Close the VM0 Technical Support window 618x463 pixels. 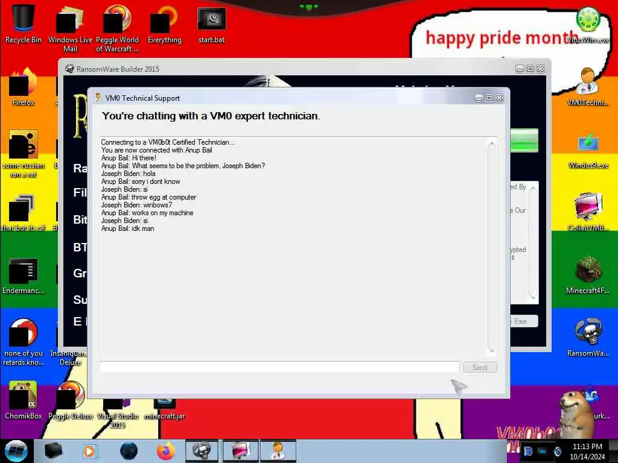click(x=500, y=98)
